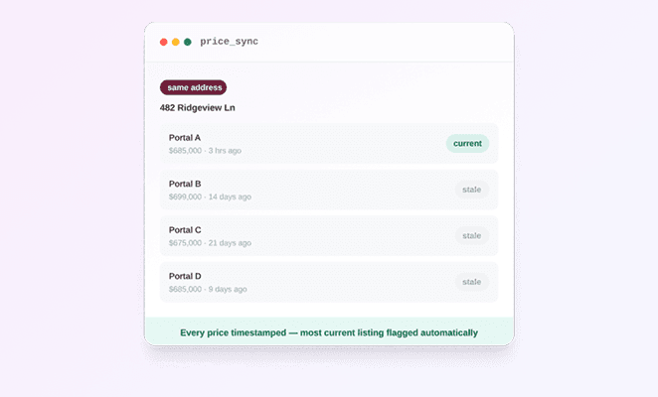Open the Portal C listing row
The height and width of the screenshot is (397, 658).
pyautogui.click(x=329, y=236)
